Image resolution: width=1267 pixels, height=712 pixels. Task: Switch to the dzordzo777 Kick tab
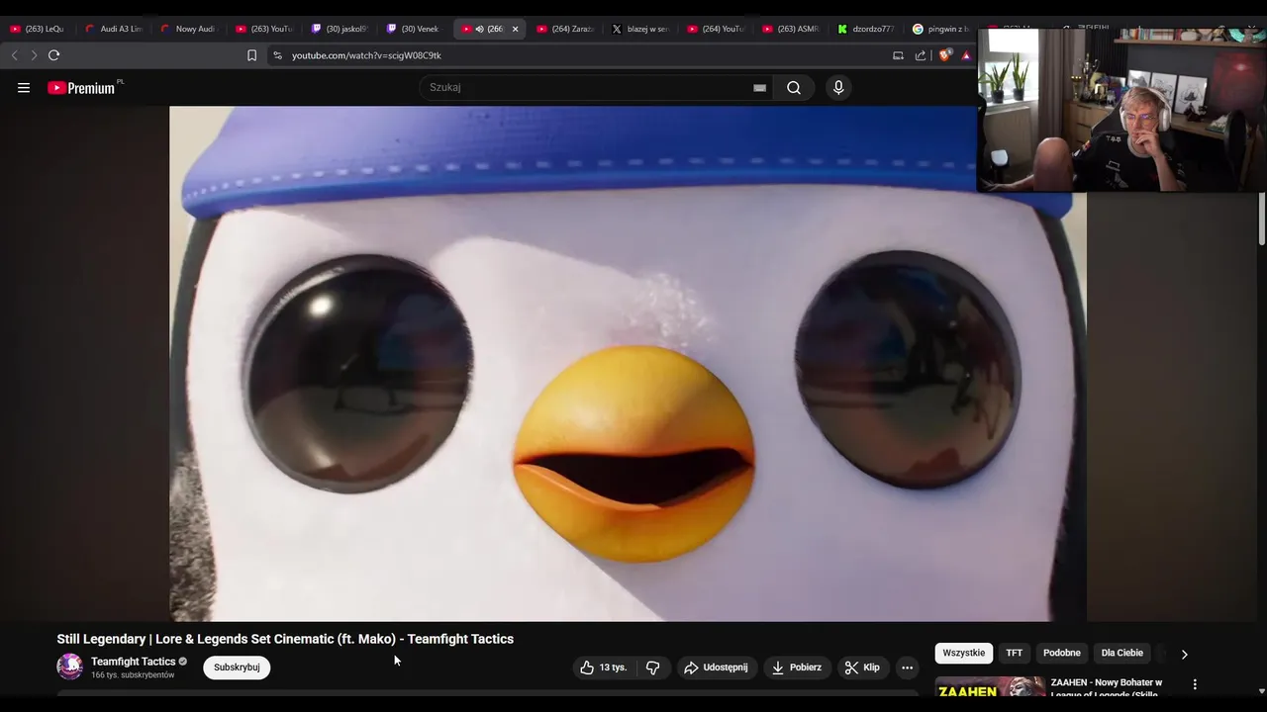[865, 29]
